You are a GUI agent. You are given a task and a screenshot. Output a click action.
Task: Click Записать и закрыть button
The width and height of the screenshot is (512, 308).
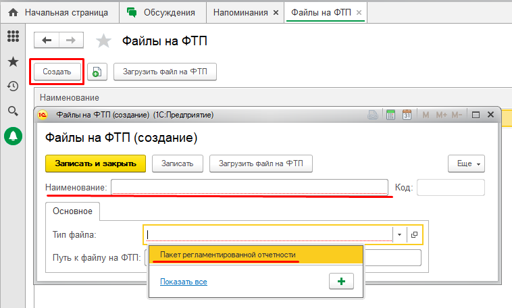[95, 163]
